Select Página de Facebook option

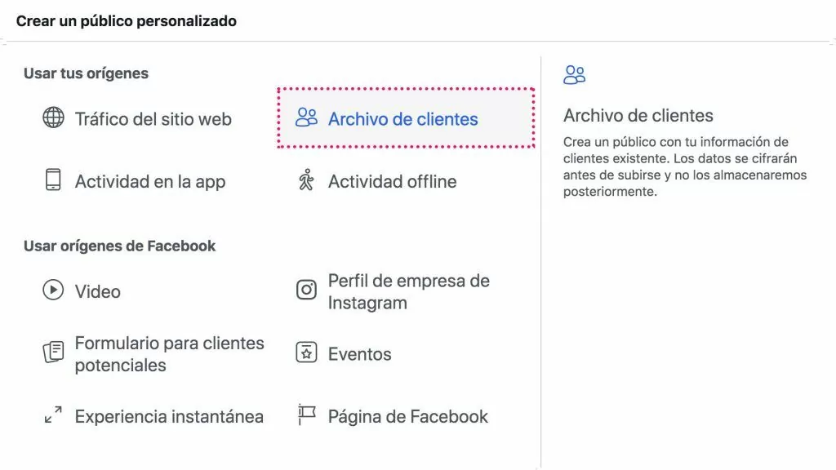[393, 416]
